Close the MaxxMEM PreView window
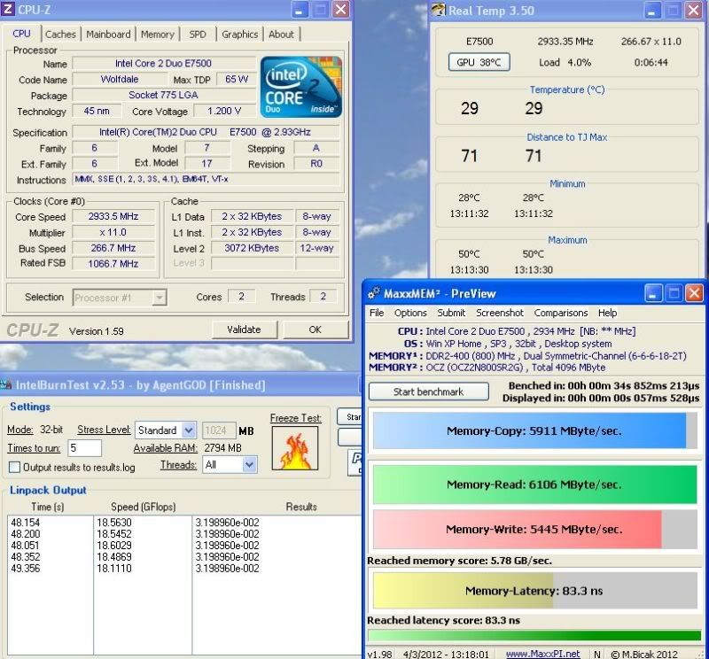709x659 pixels. [694, 294]
